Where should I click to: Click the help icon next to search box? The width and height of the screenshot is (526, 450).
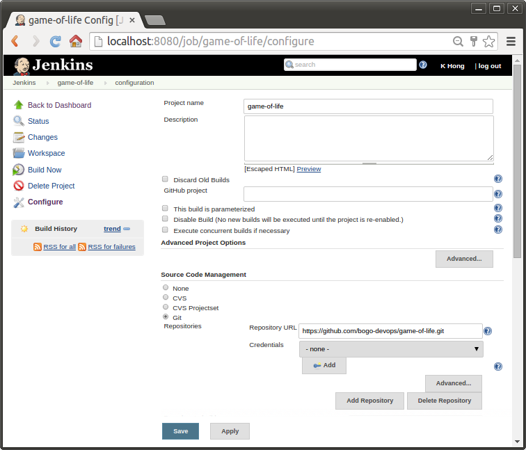tap(423, 65)
